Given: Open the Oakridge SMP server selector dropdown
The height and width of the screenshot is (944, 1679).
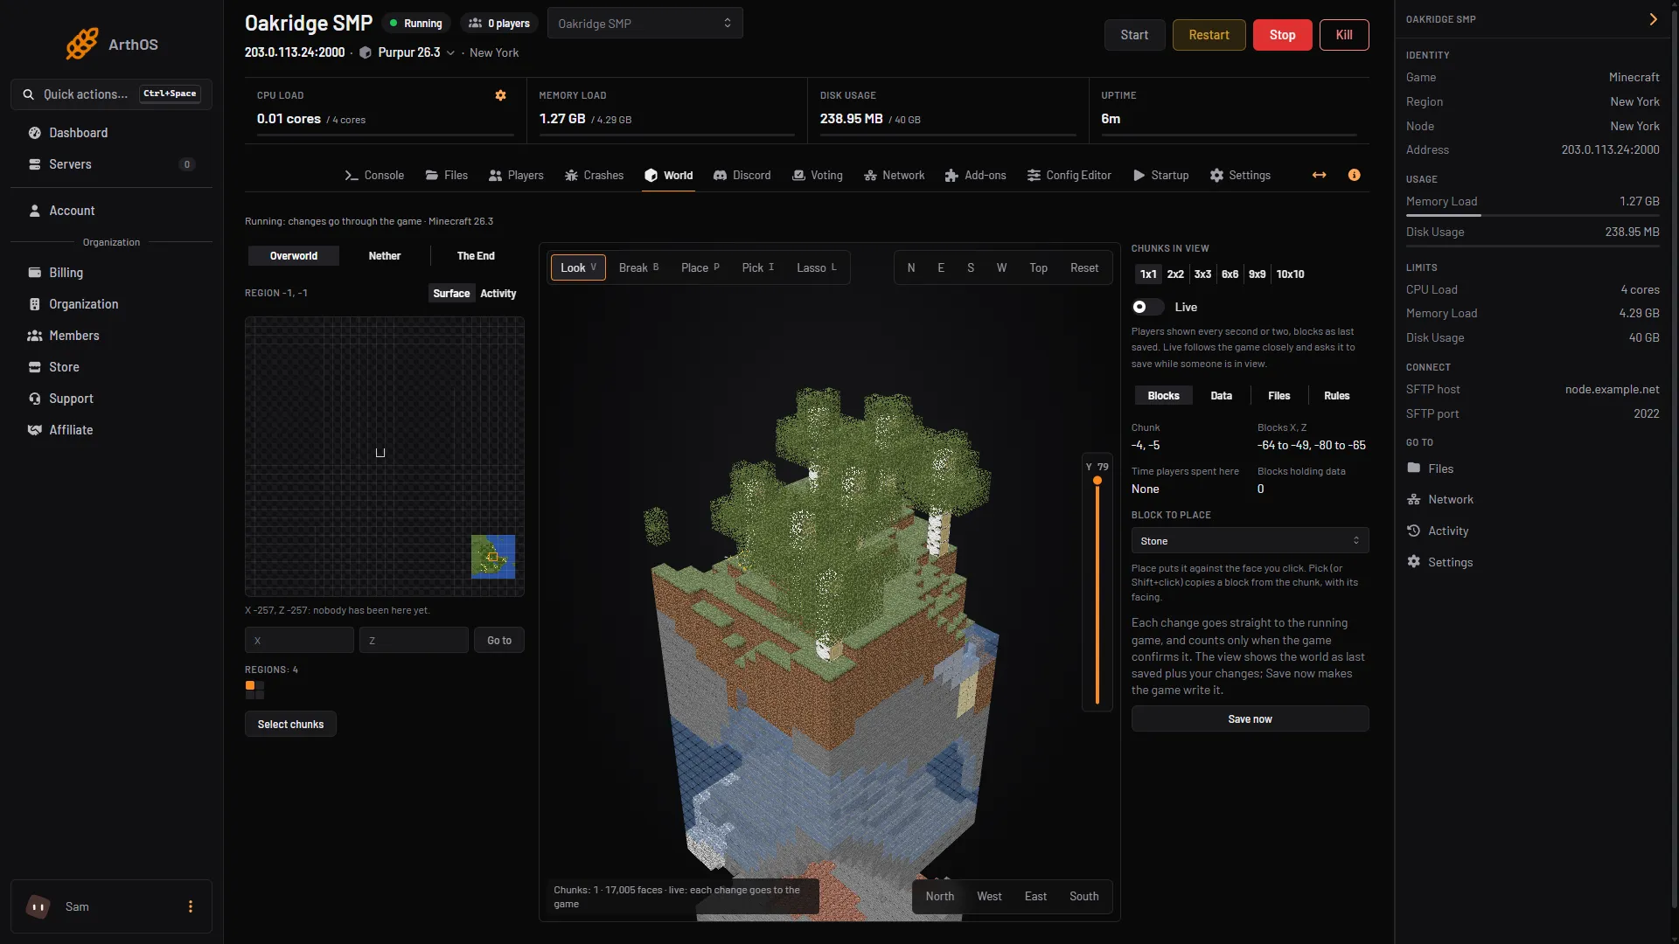Looking at the screenshot, I should point(644,23).
